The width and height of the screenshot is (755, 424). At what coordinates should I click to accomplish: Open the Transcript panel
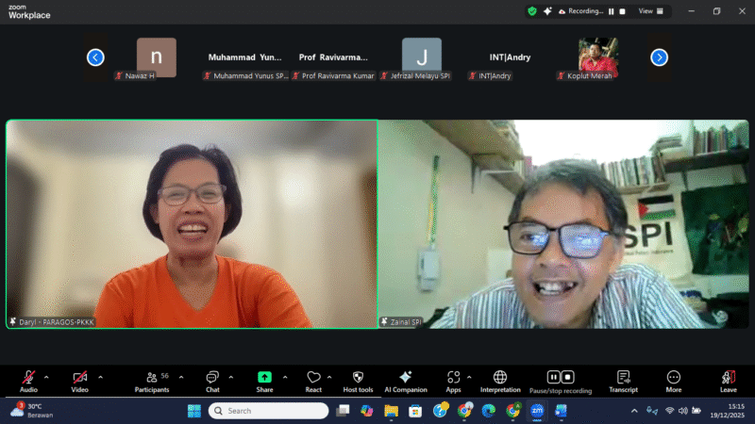pyautogui.click(x=623, y=378)
